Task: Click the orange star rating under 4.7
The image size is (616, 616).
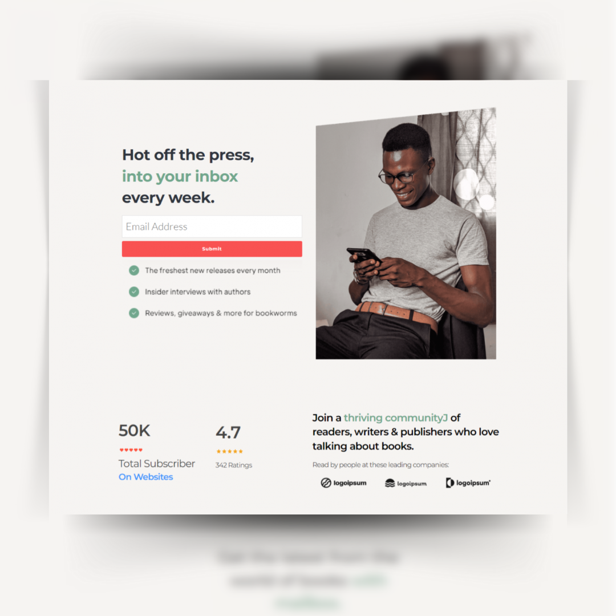Action: [230, 451]
